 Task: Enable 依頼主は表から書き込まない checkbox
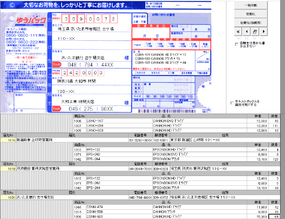(237, 44)
